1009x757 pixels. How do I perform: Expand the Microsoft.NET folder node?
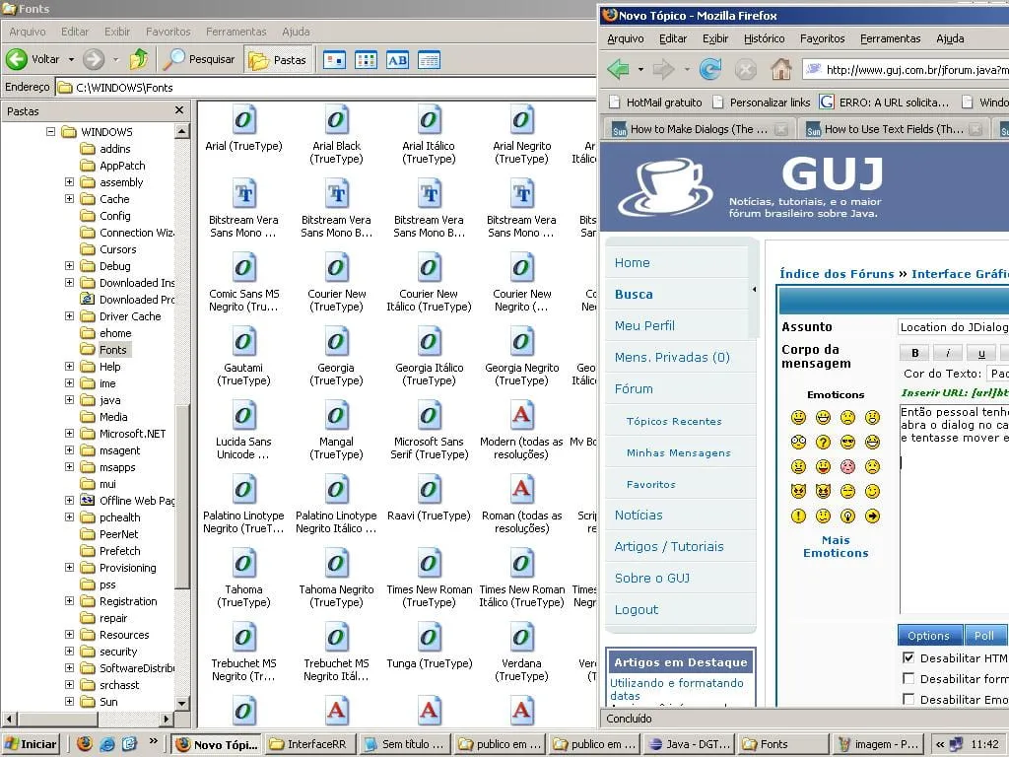[70, 434]
